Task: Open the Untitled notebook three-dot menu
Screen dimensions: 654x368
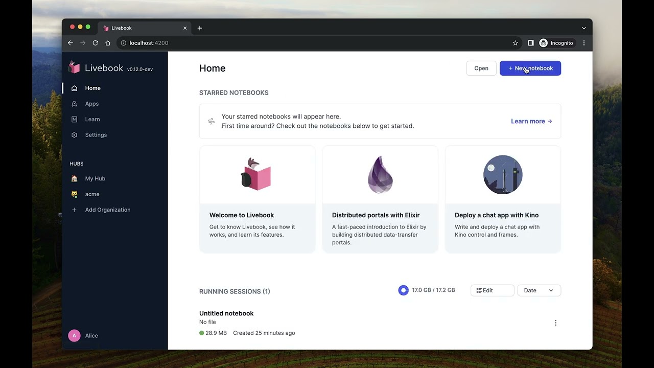Action: coord(555,323)
